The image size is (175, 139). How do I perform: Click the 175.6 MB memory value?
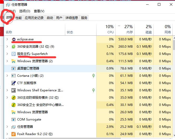tap(125, 54)
